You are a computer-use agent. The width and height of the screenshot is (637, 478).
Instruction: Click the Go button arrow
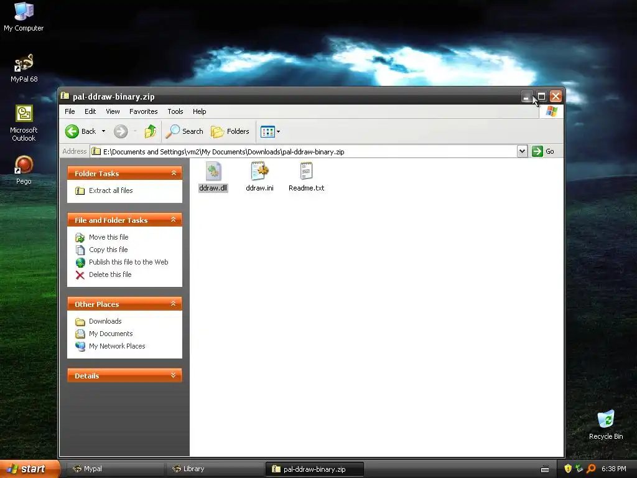click(537, 151)
